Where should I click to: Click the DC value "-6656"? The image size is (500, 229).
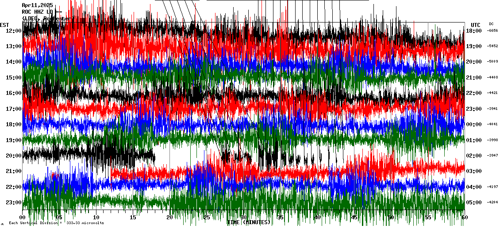pos(492,30)
